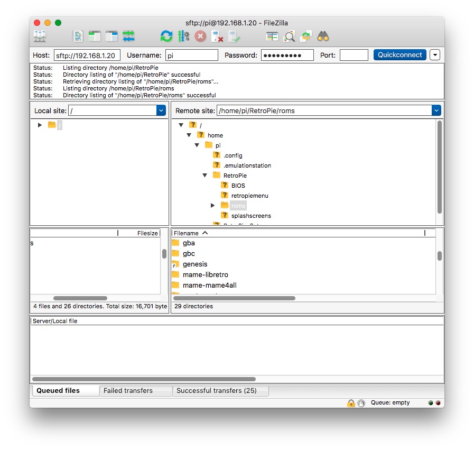474x450 pixels.
Task: Click the "29 directories" status text
Action: pos(193,306)
